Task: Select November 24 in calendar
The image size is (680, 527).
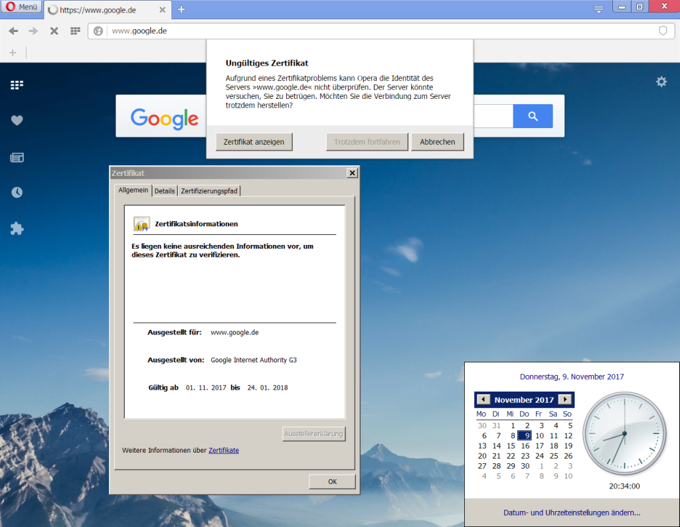Action: (x=539, y=456)
